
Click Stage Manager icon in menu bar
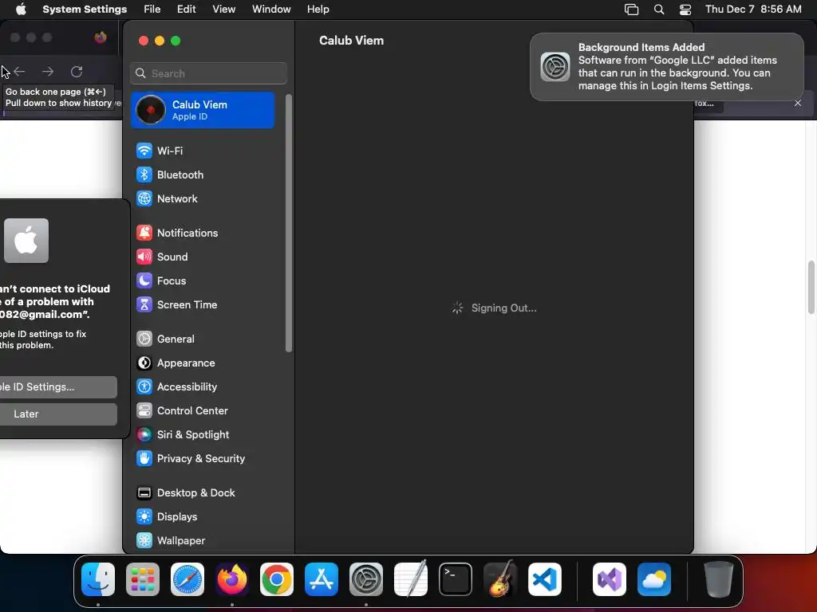coord(632,10)
